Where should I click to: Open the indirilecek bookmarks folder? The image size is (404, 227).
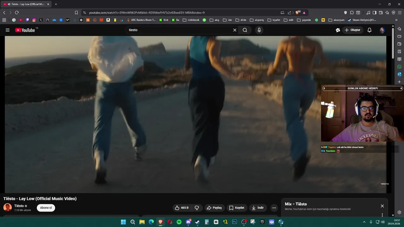click(191, 20)
